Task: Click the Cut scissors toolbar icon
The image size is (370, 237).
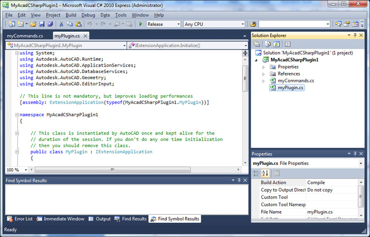Action: coord(62,24)
